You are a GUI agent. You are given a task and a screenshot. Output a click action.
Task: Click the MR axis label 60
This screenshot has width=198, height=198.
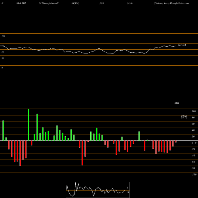point(193,124)
